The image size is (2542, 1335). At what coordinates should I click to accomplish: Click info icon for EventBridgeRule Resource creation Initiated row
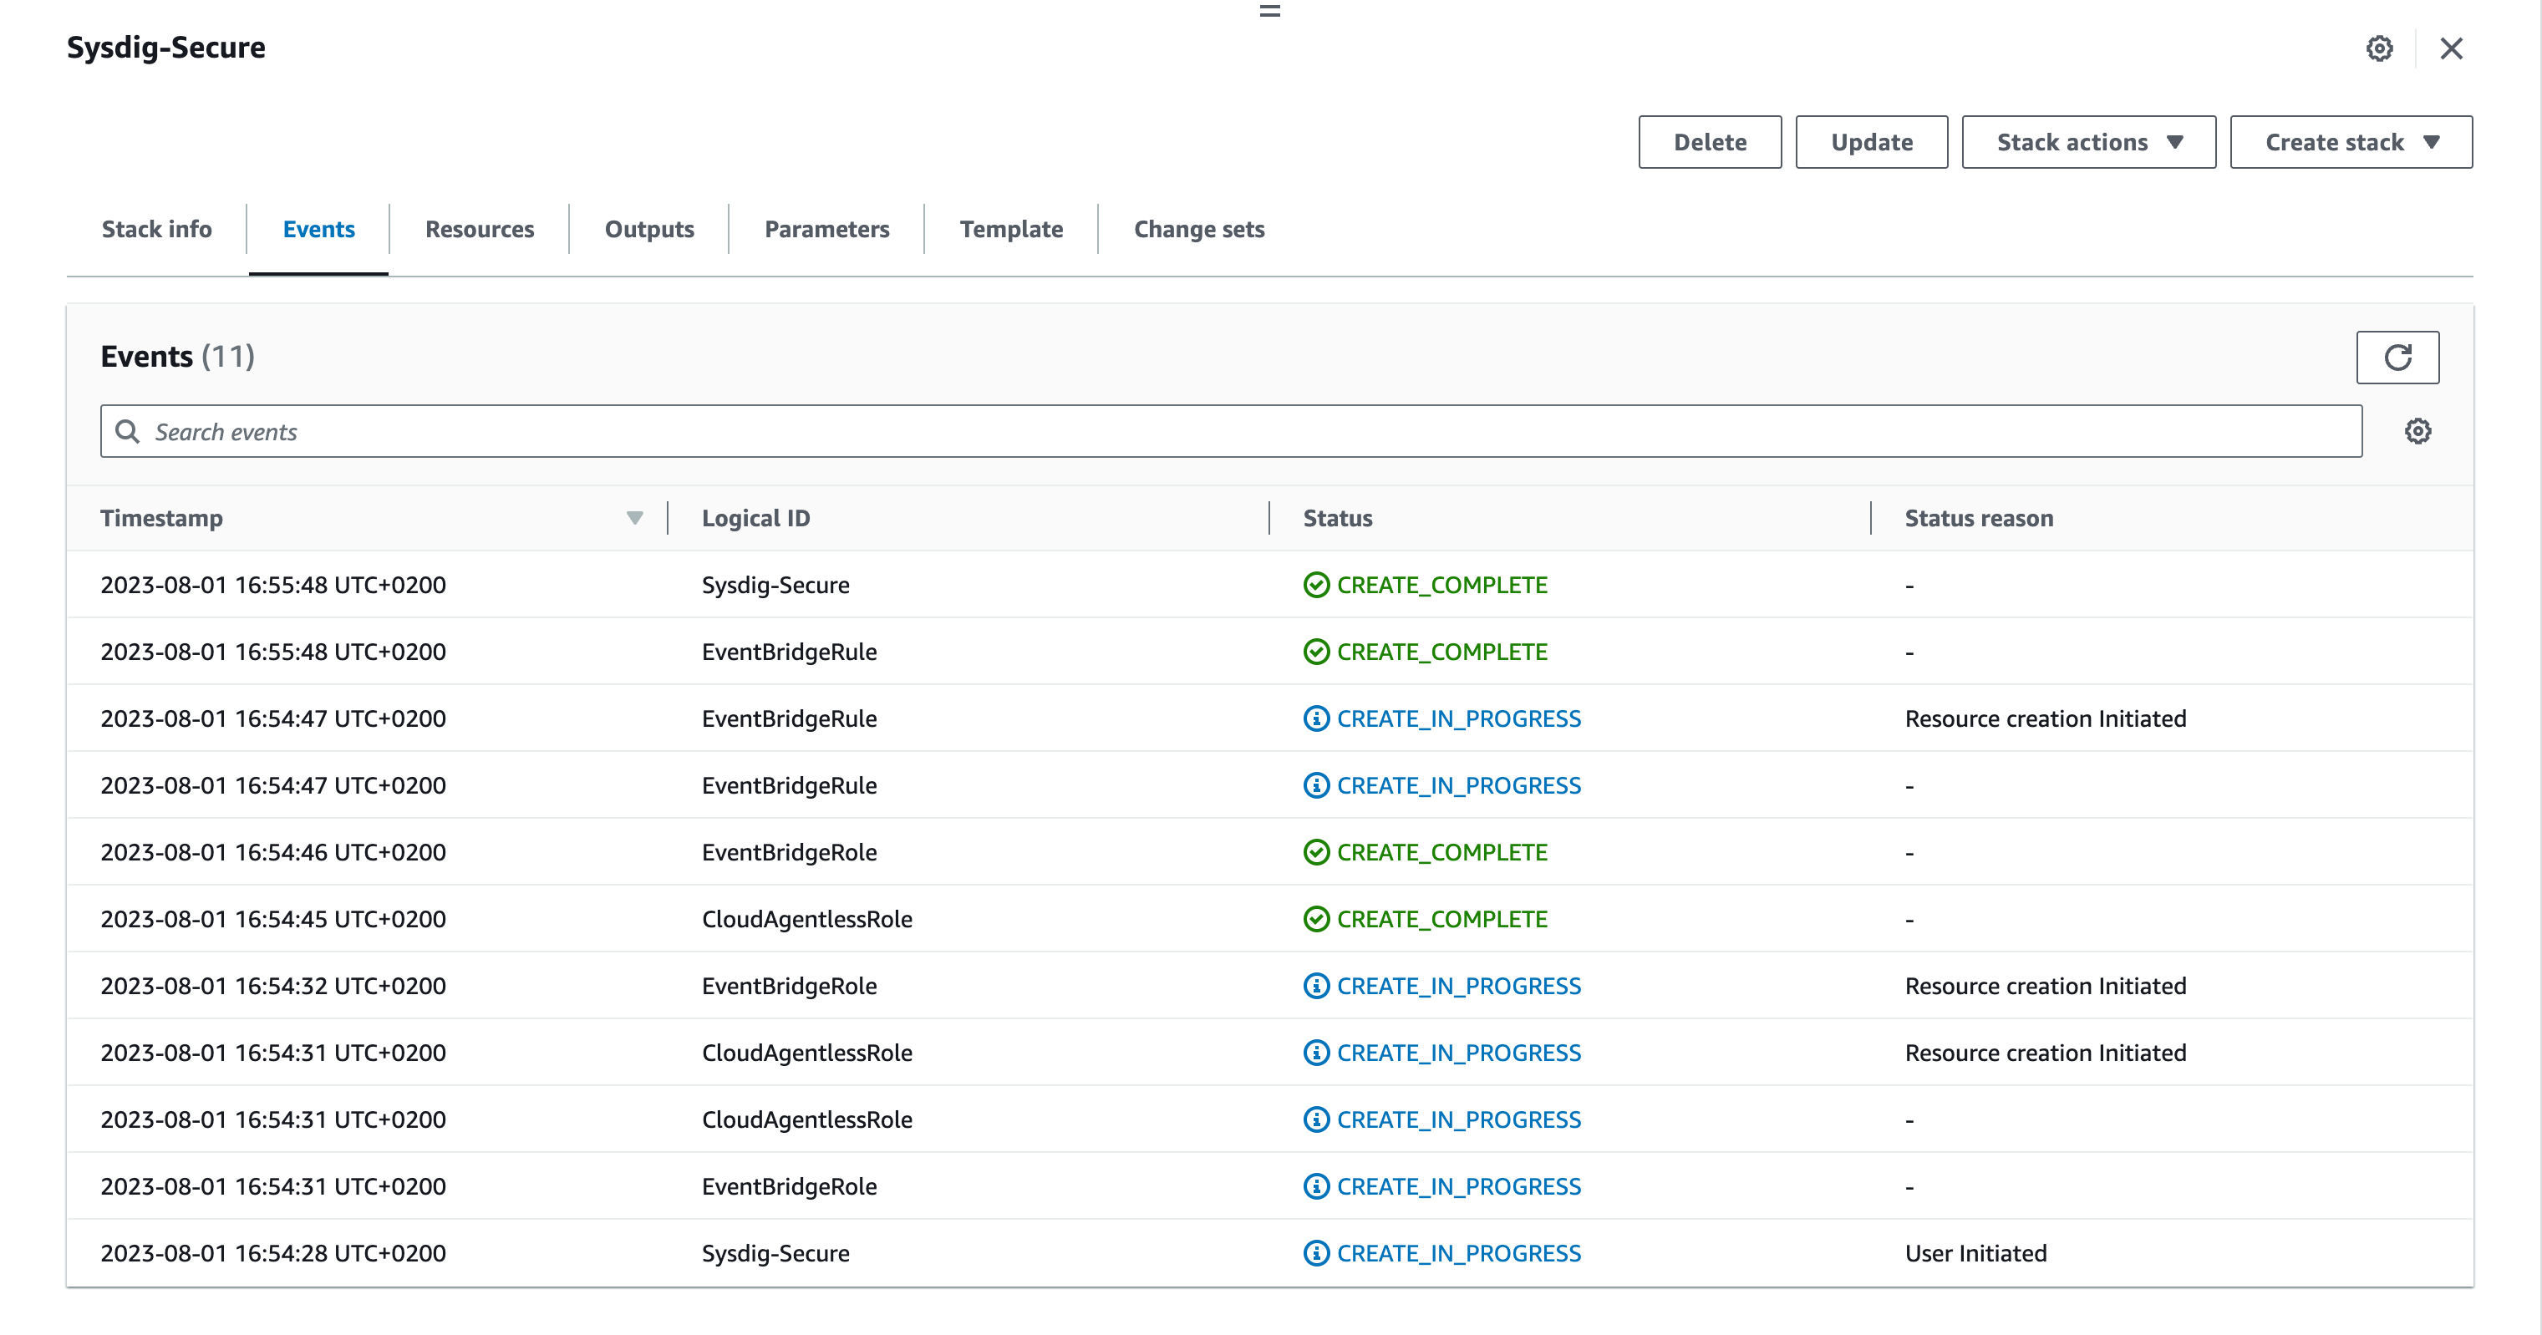click(1316, 718)
